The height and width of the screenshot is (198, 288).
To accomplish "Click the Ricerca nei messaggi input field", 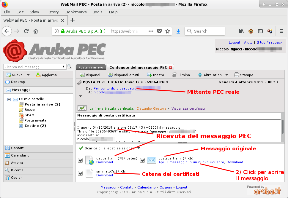I will click(x=33, y=67).
